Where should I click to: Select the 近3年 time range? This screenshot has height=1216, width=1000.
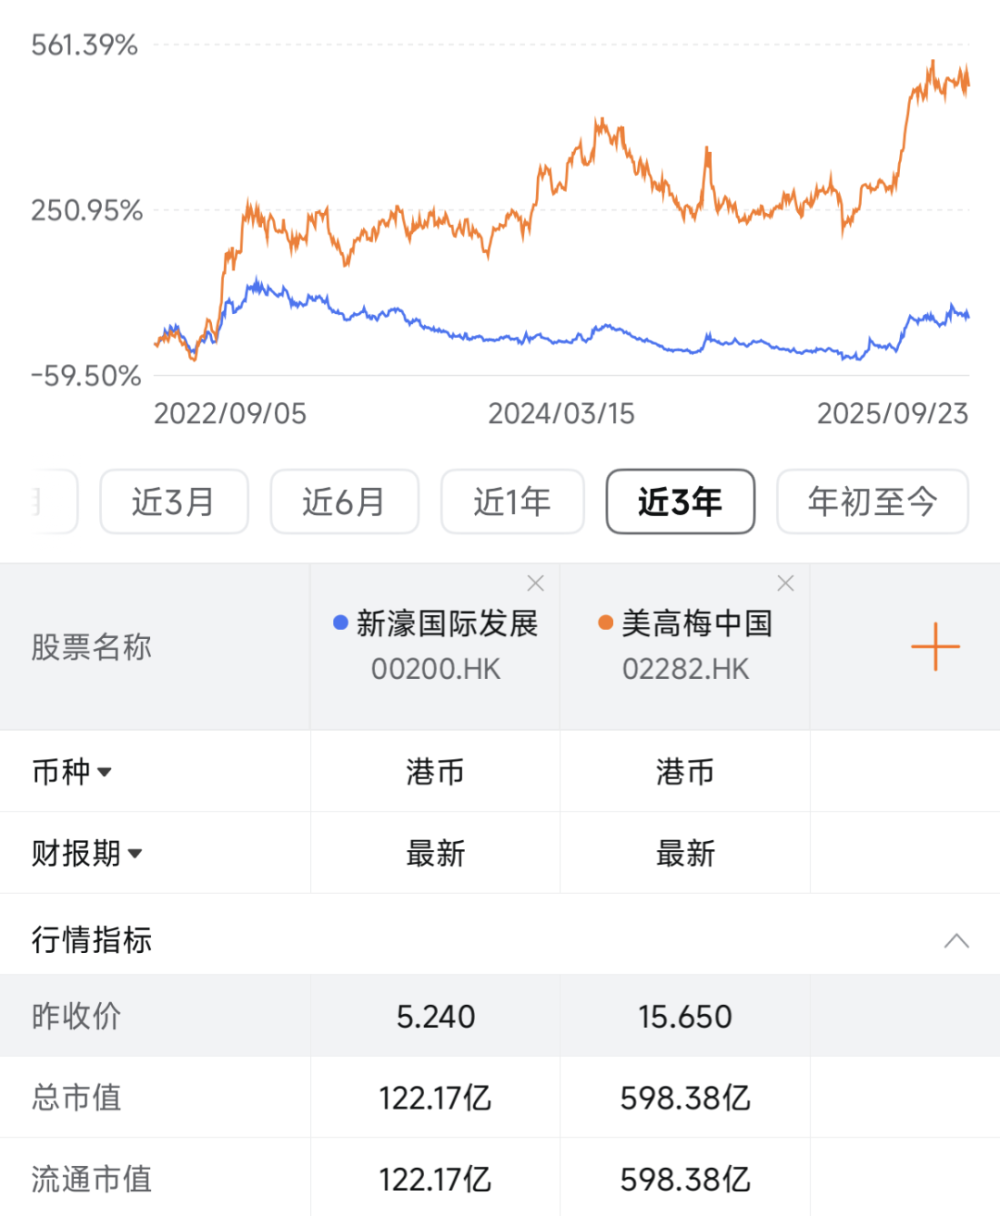pyautogui.click(x=680, y=502)
